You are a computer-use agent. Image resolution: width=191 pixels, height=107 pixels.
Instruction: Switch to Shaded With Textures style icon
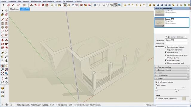pos(115,5)
